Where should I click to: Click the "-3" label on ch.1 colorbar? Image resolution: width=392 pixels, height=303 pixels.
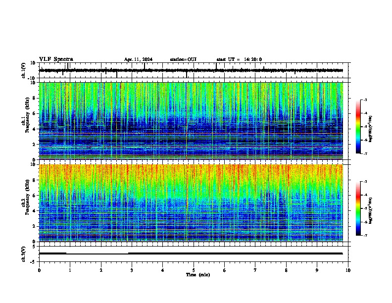click(365, 100)
